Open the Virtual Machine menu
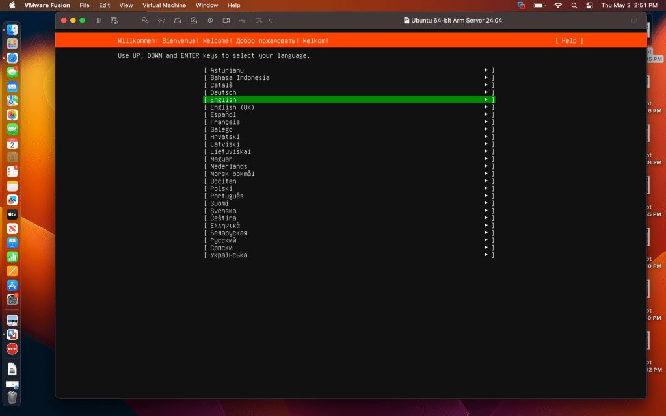Screen dimensions: 666x416 click(x=164, y=5)
